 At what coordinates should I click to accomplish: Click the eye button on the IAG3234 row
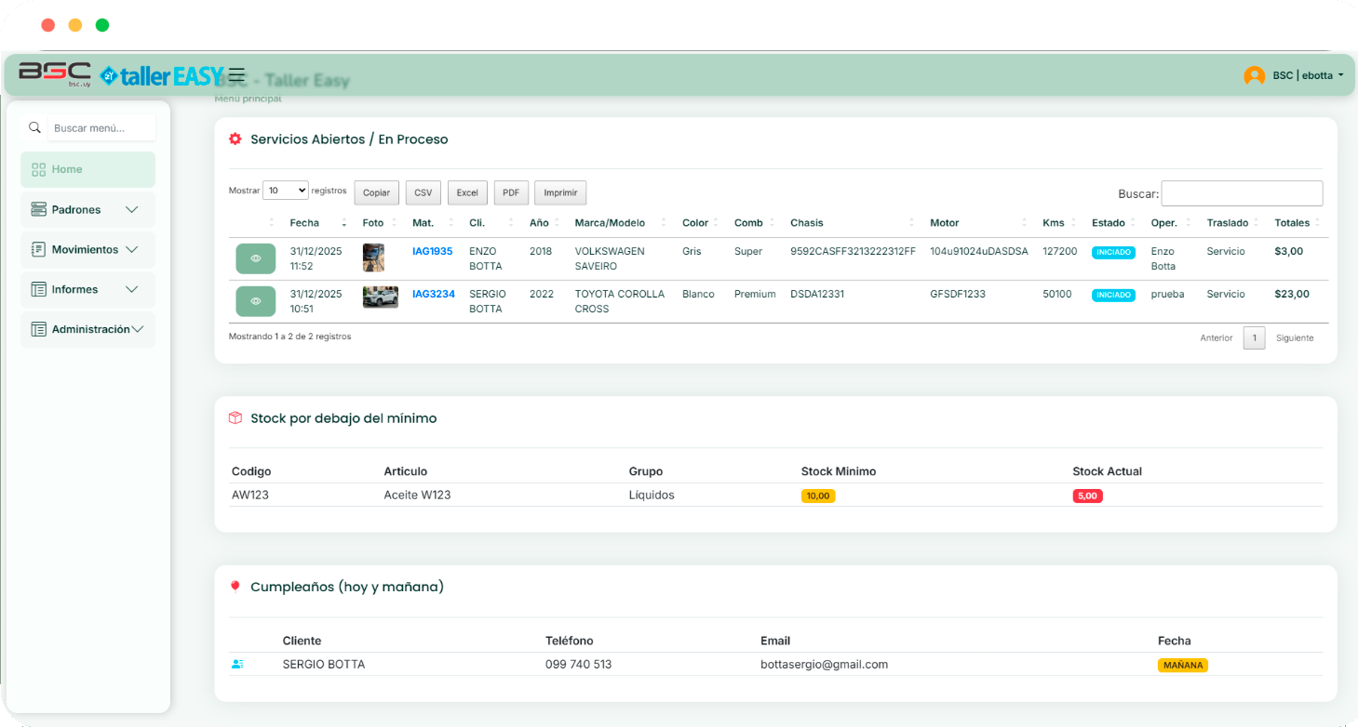(255, 300)
